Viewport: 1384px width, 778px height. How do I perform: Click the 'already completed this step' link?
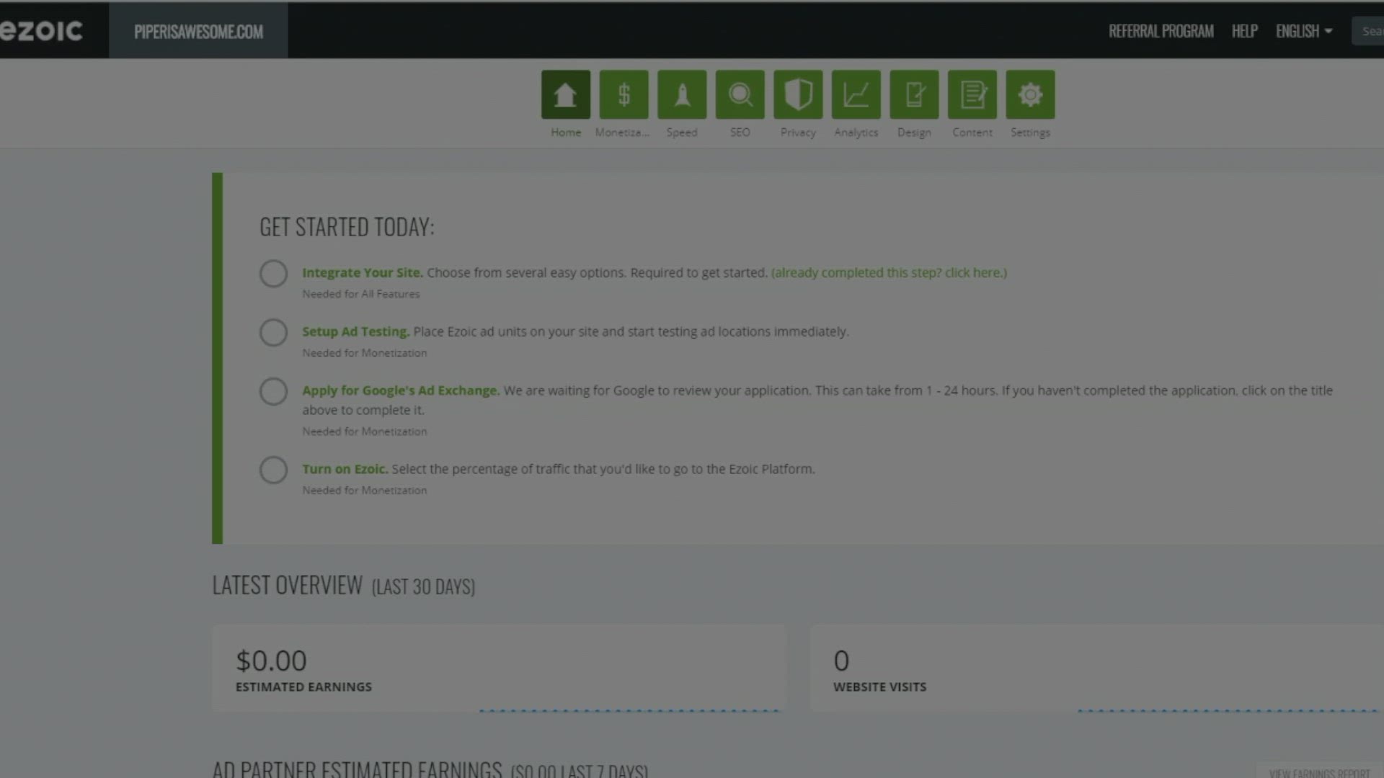point(889,273)
